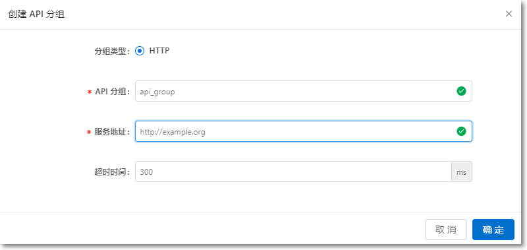Image resolution: width=527 pixels, height=250 pixels.
Task: Focus the 超时时间 input showing 300
Action: coord(293,172)
